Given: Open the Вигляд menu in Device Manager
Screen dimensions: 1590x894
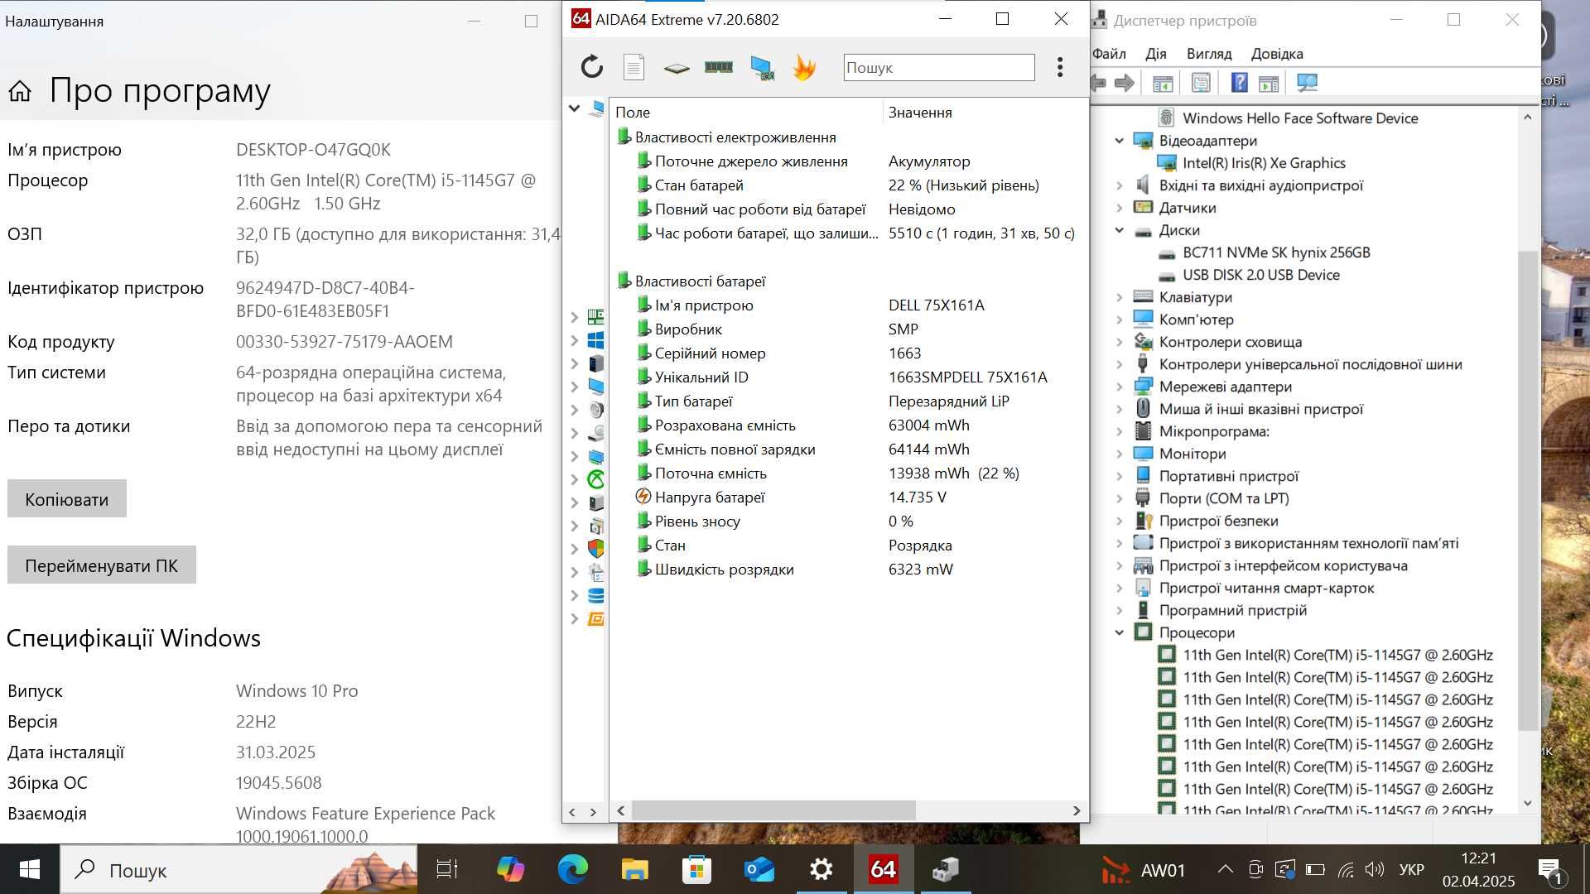Looking at the screenshot, I should pos(1209,54).
